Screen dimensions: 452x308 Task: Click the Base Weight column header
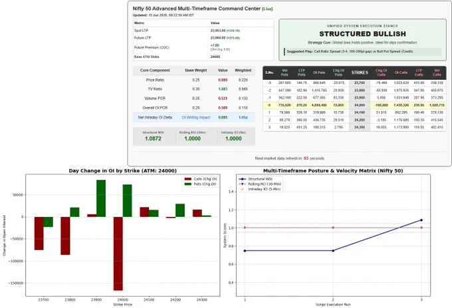tap(196, 71)
